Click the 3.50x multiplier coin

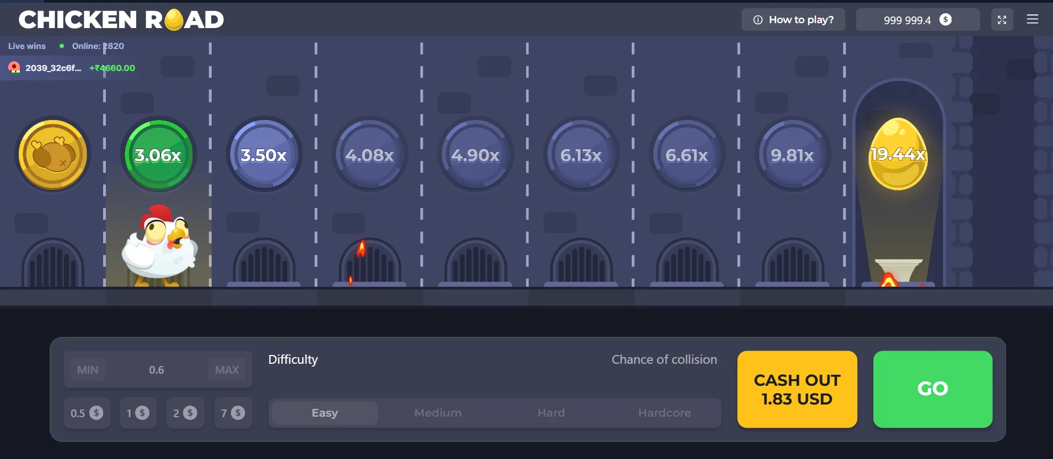pyautogui.click(x=264, y=155)
